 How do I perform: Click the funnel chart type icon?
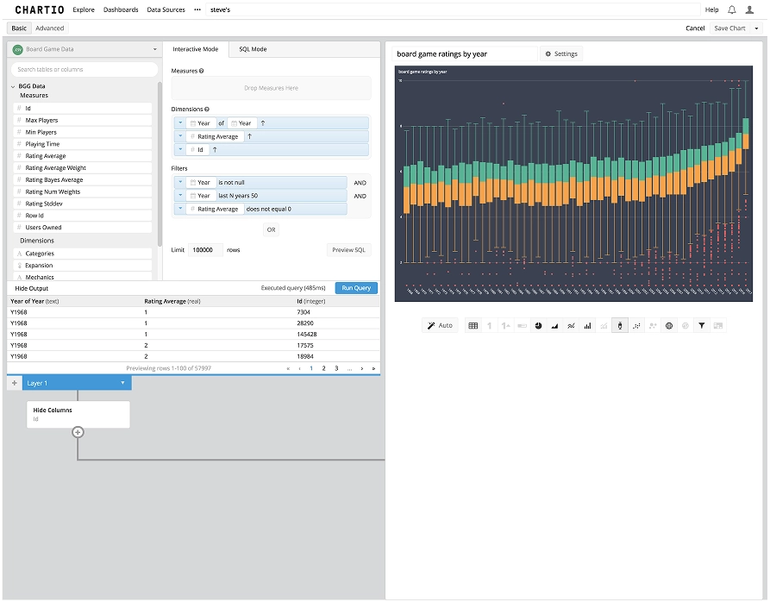pyautogui.click(x=702, y=325)
